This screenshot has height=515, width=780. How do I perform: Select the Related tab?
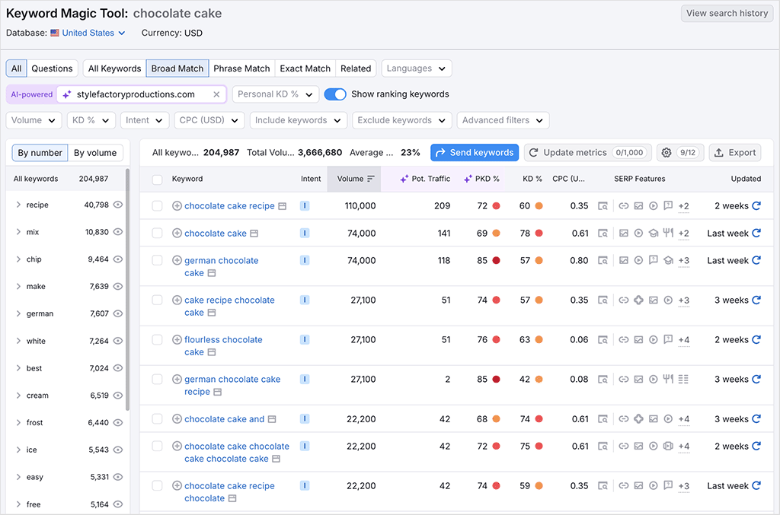356,68
